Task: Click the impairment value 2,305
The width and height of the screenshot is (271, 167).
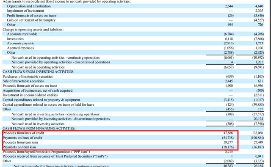Action: click(x=259, y=11)
